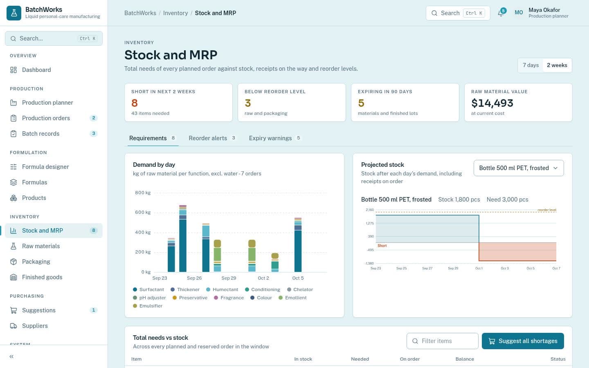Select the 2 weeks window
589x368 pixels.
point(557,65)
